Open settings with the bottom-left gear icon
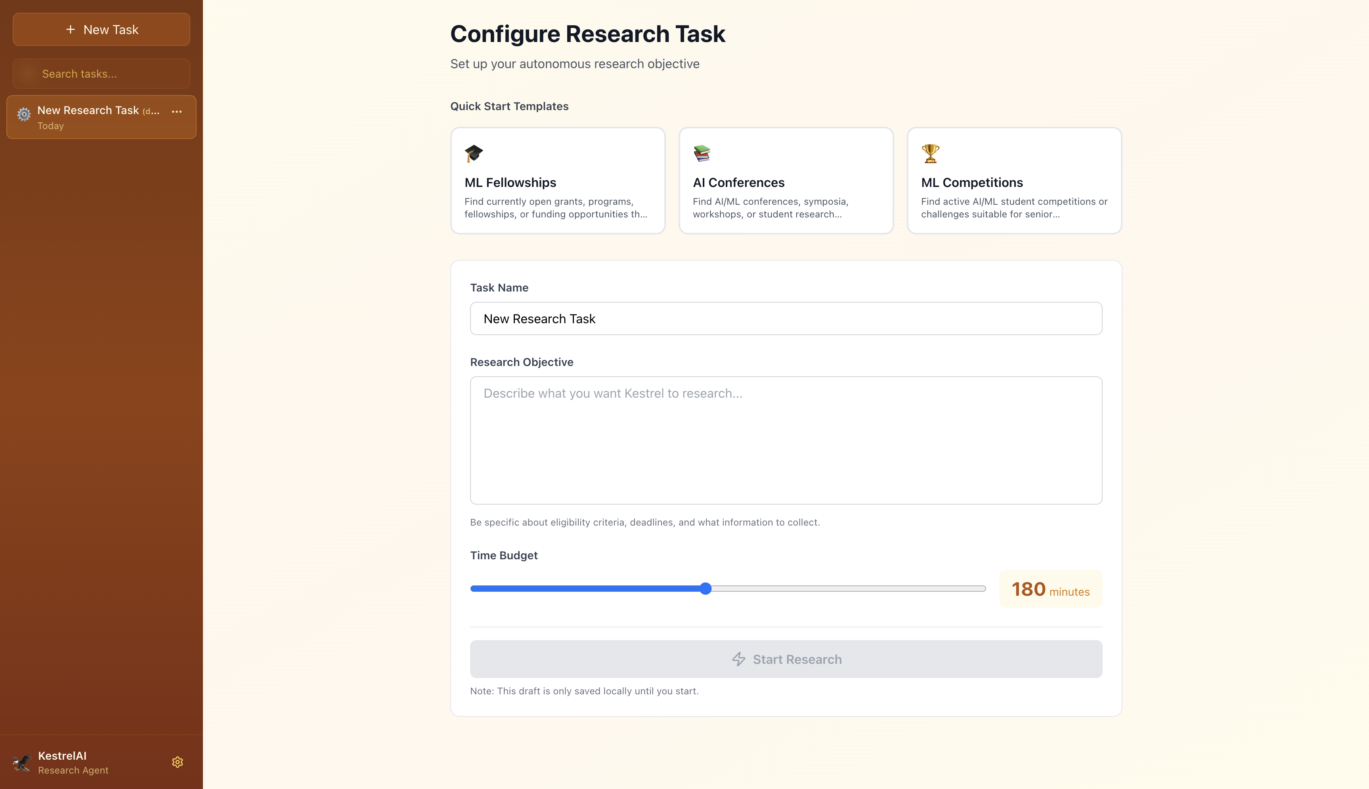The height and width of the screenshot is (789, 1369). (178, 761)
